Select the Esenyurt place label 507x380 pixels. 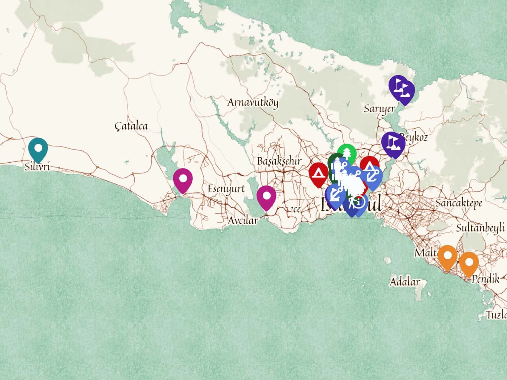click(226, 189)
